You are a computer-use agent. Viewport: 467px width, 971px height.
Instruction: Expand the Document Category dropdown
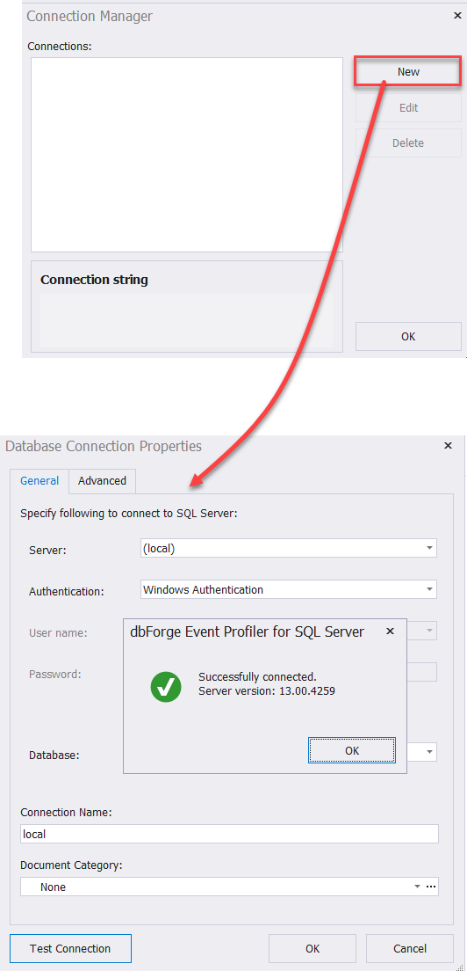418,887
